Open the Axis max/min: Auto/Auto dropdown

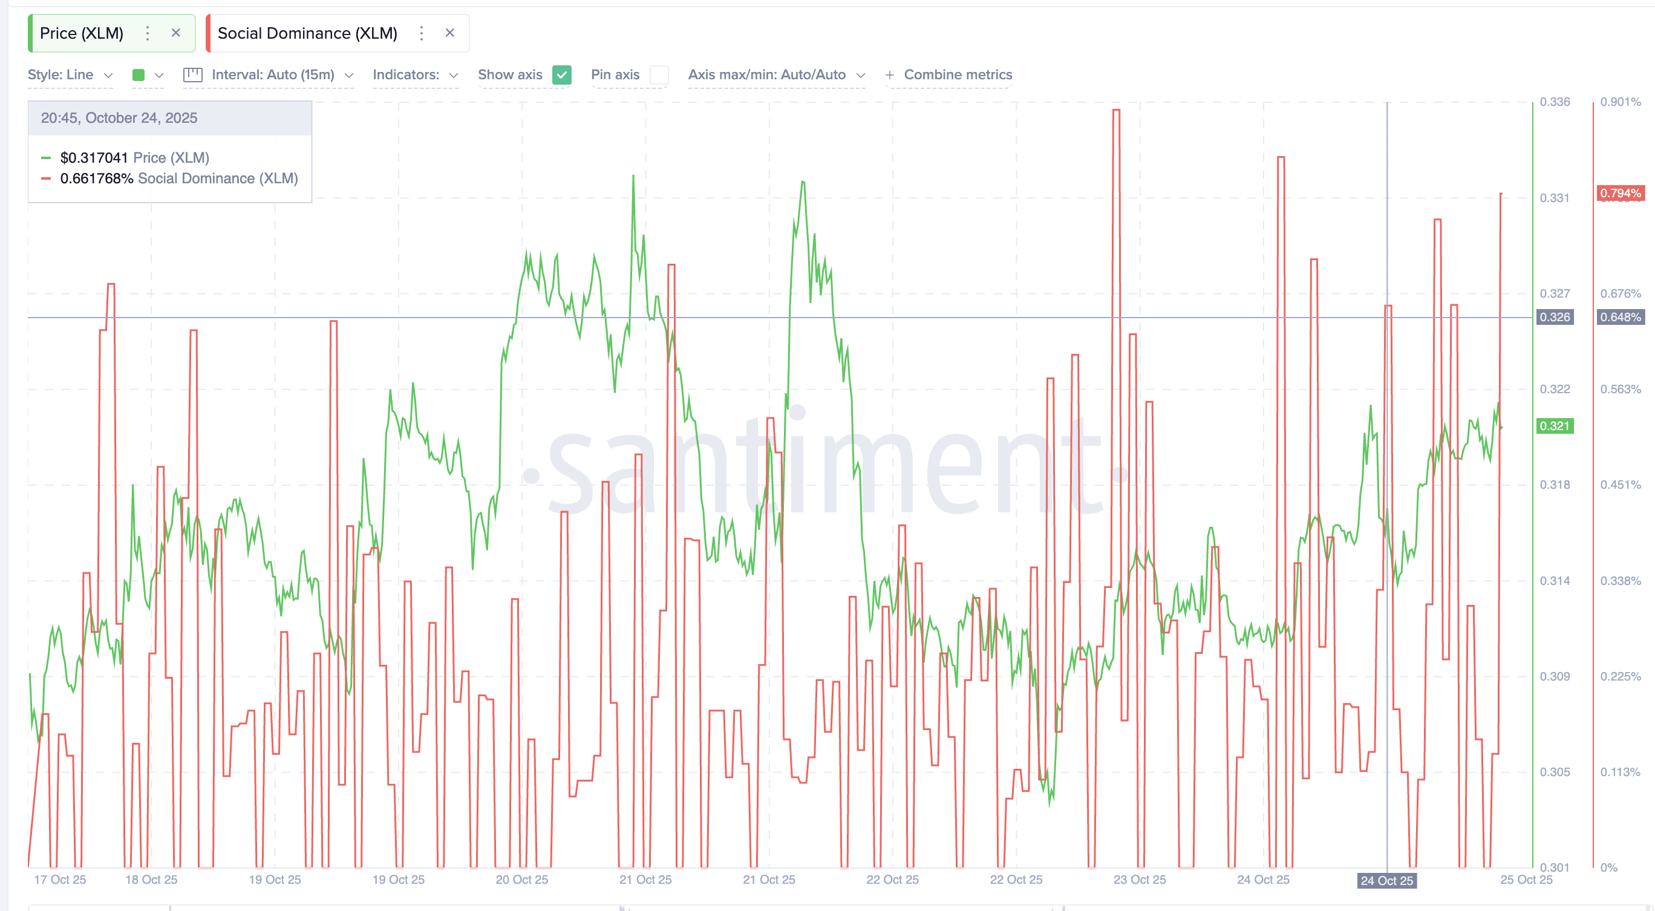point(777,74)
